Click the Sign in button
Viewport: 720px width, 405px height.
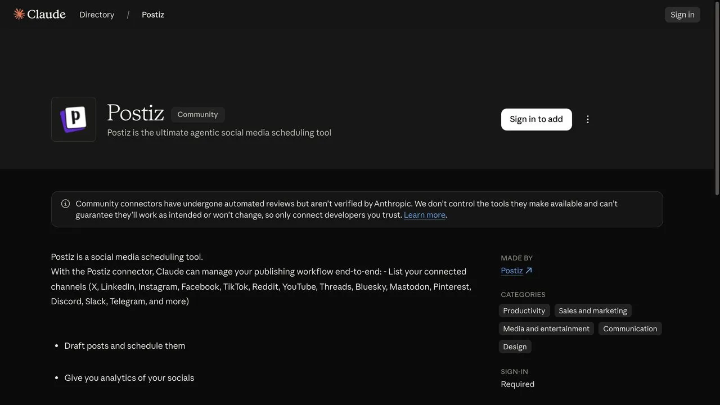tap(682, 15)
